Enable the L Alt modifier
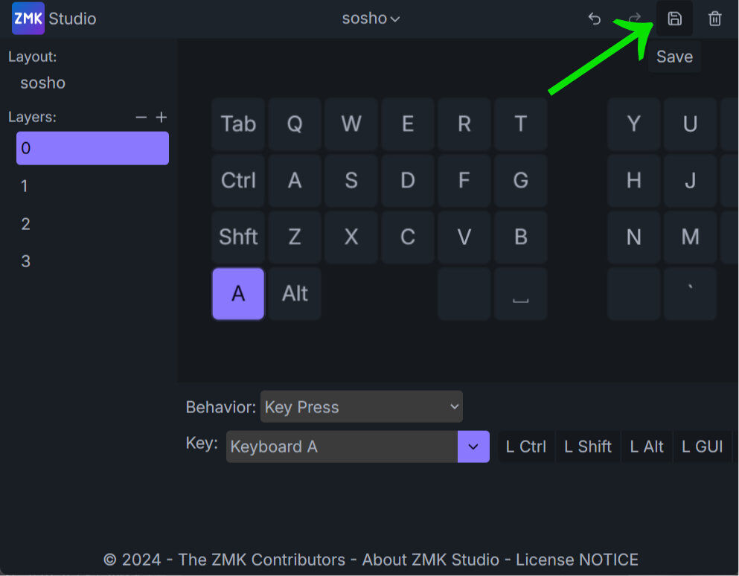 pyautogui.click(x=647, y=447)
